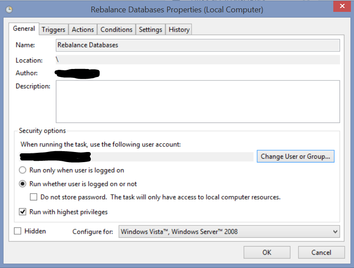
Task: Click the Cancel button
Action: tap(321, 252)
